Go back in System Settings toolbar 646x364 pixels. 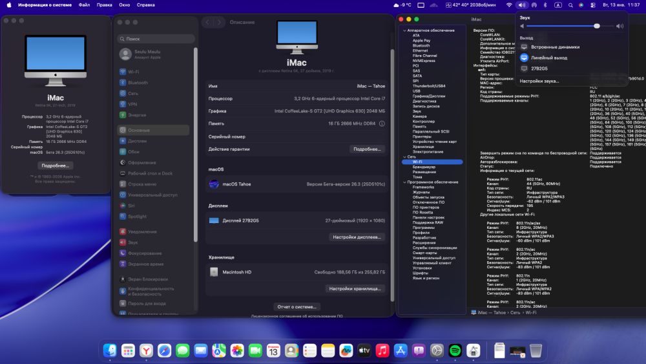(x=207, y=22)
